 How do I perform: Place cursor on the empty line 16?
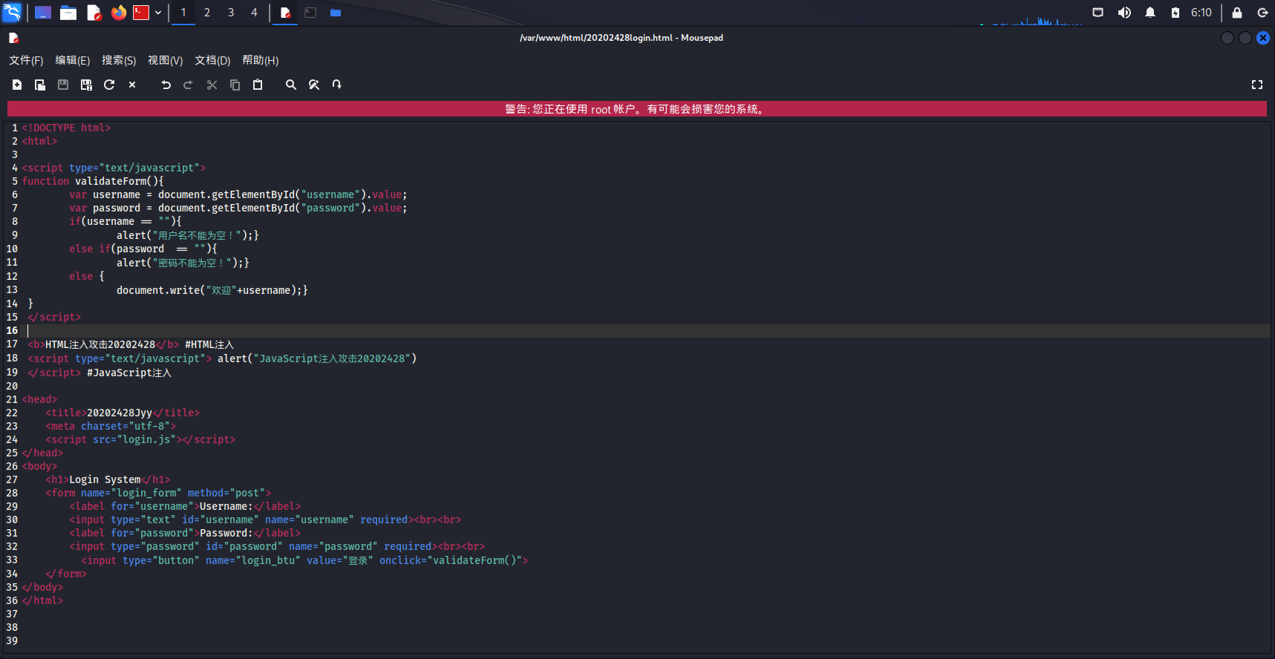pyautogui.click(x=646, y=331)
